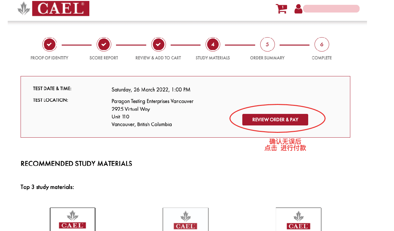Click the 'Unit 110' address line
Viewport: 394px width, 231px height.
click(121, 117)
